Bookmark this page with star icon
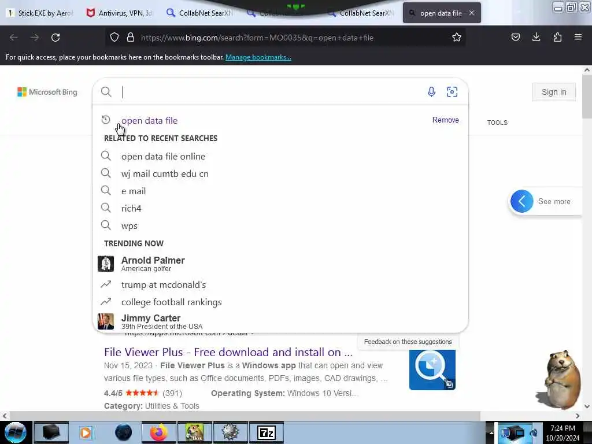The width and height of the screenshot is (592, 444). 457,38
